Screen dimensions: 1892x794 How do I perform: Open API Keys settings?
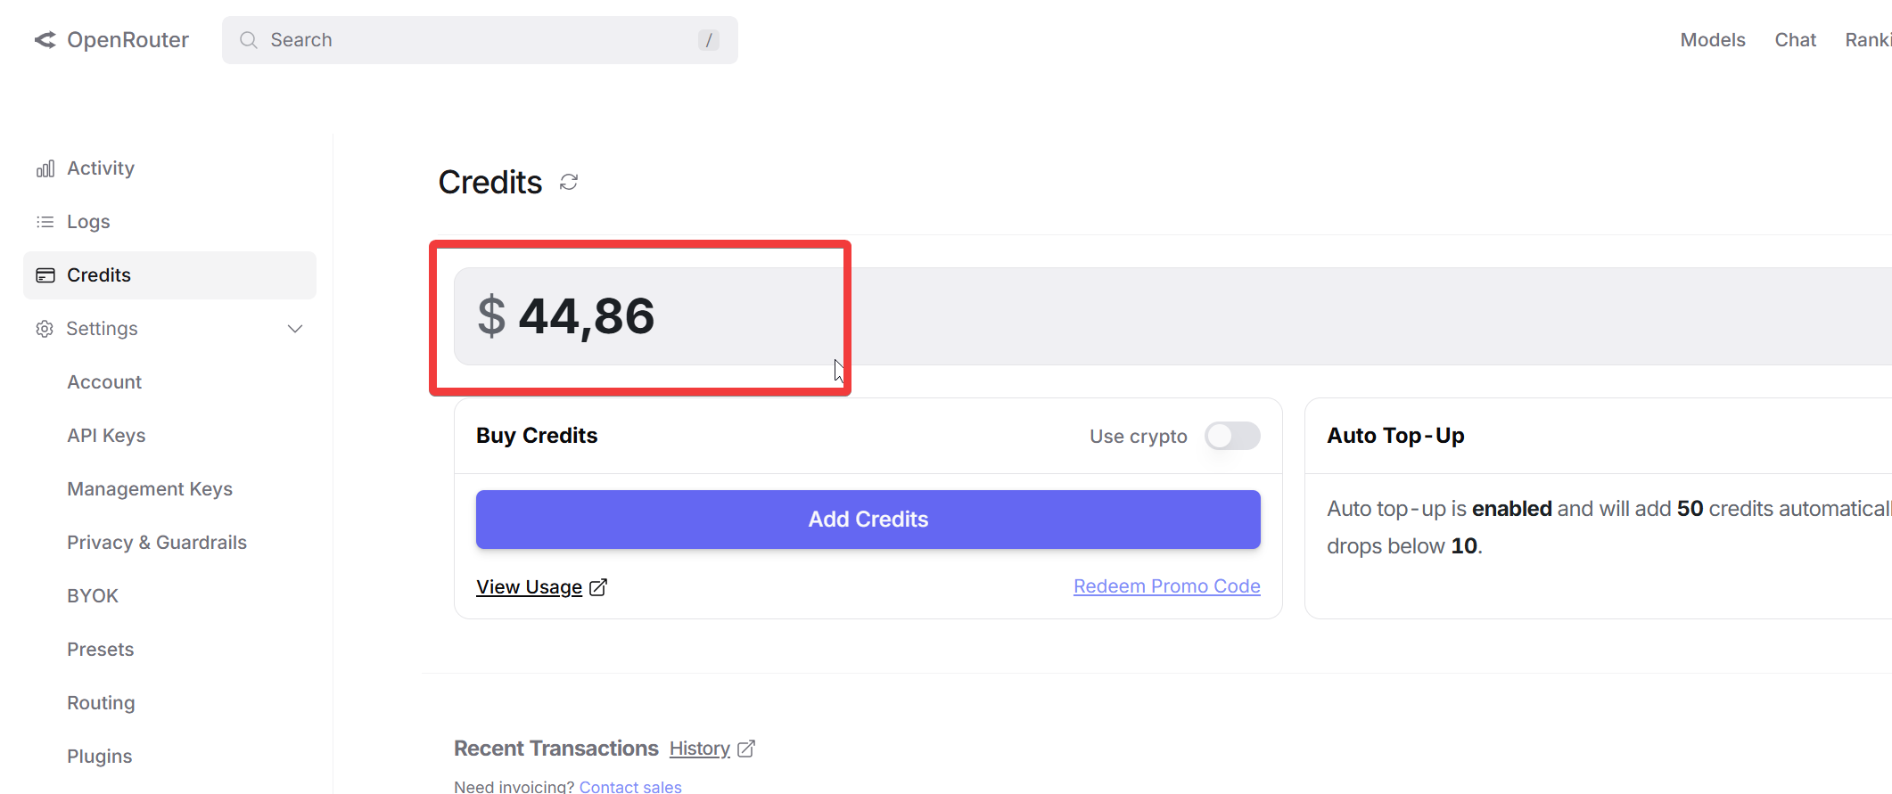pyautogui.click(x=106, y=436)
